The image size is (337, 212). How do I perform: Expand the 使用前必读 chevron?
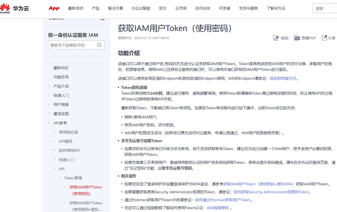click(x=55, y=132)
